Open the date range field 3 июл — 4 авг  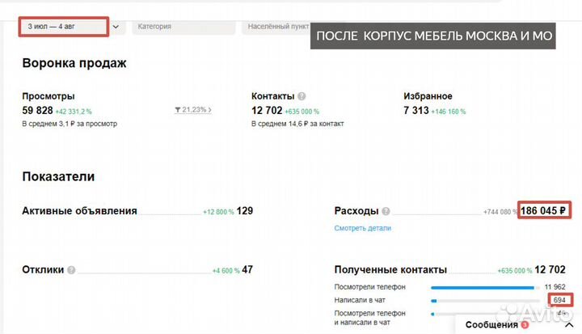coord(64,27)
